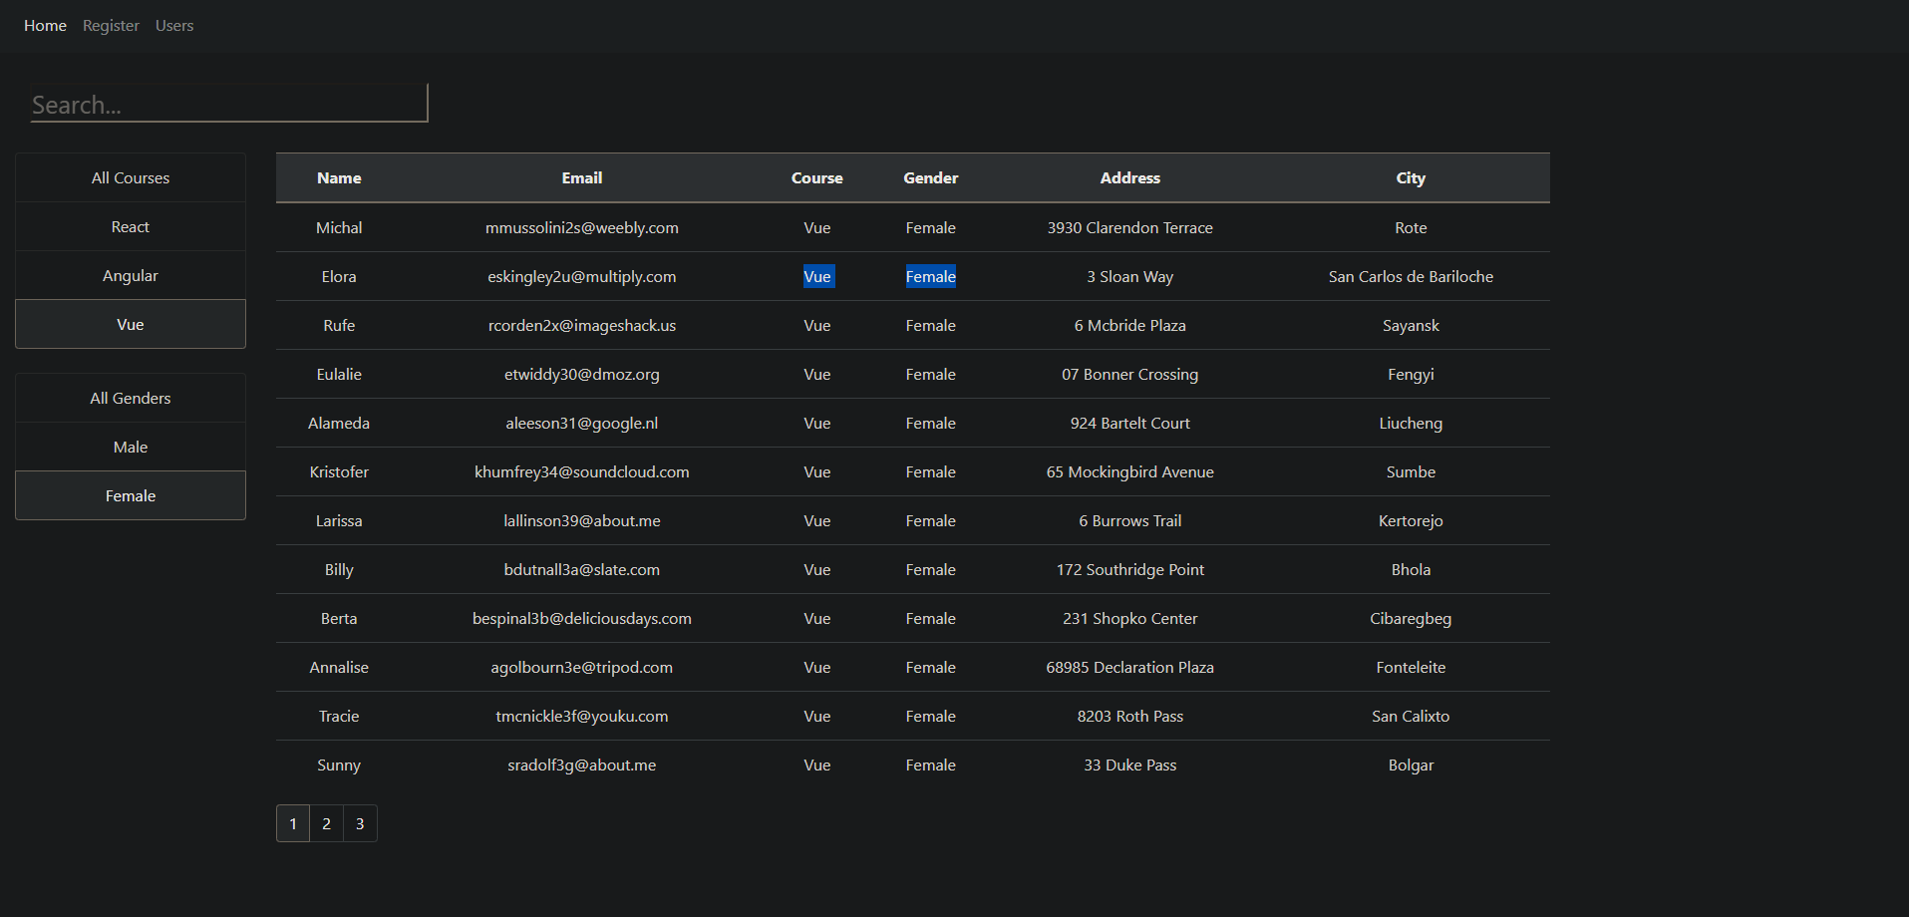The image size is (1909, 917).
Task: Click email khumfrey34@soundcloud.com
Action: (x=582, y=472)
